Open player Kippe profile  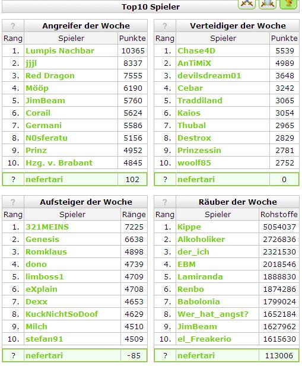tap(189, 227)
